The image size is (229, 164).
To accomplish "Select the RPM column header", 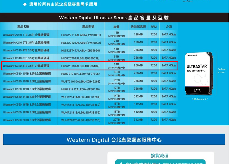I will 154,27.
